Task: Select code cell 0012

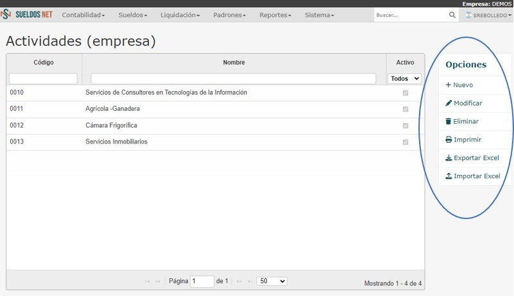Action: (17, 126)
